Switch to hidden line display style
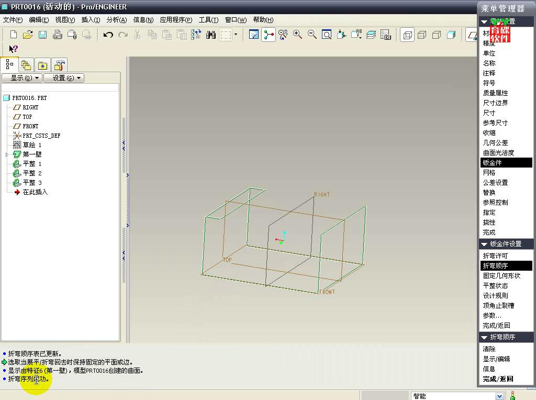Screen dimensions: 536x400 (x=422, y=35)
